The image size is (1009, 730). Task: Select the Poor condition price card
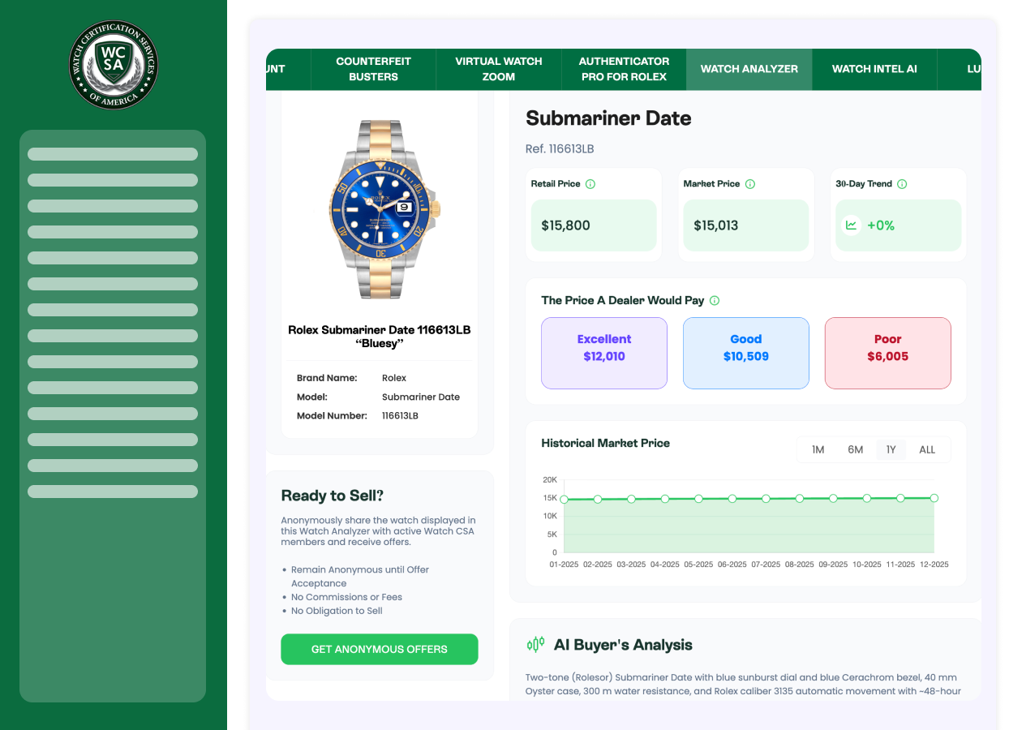887,353
